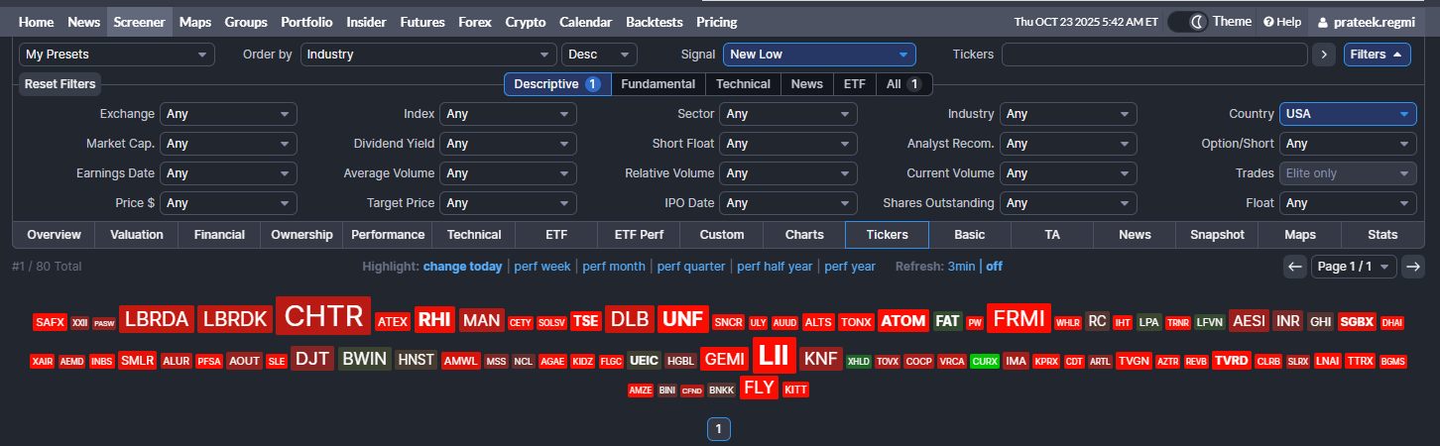1440x446 pixels.
Task: Click the LBRDA ticker tile
Action: click(x=157, y=319)
